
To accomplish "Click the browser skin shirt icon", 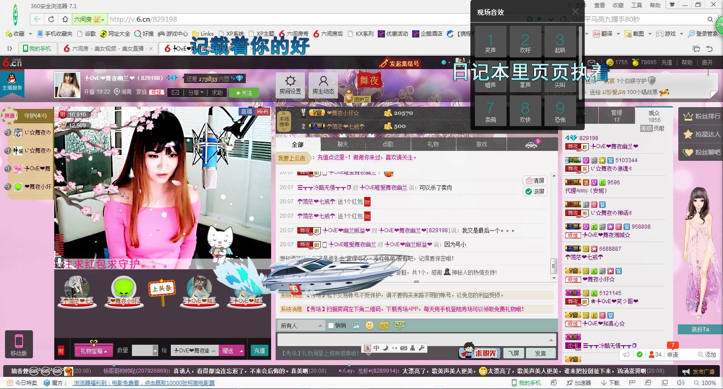I will tap(672, 5).
